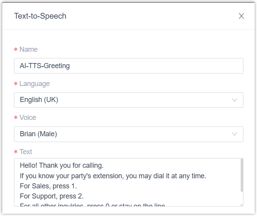Click the Name field label
Viewport: 257px width, 216px height.
tap(28, 49)
